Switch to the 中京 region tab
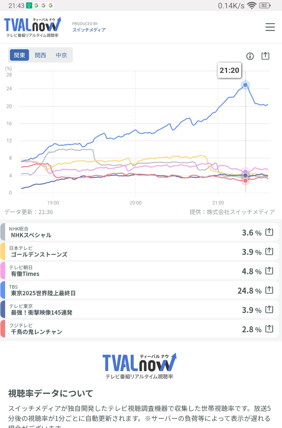The image size is (282, 428). click(61, 55)
